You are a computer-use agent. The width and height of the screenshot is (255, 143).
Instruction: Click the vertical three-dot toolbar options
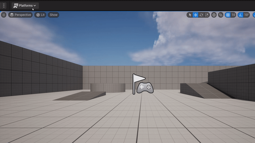click(4, 6)
